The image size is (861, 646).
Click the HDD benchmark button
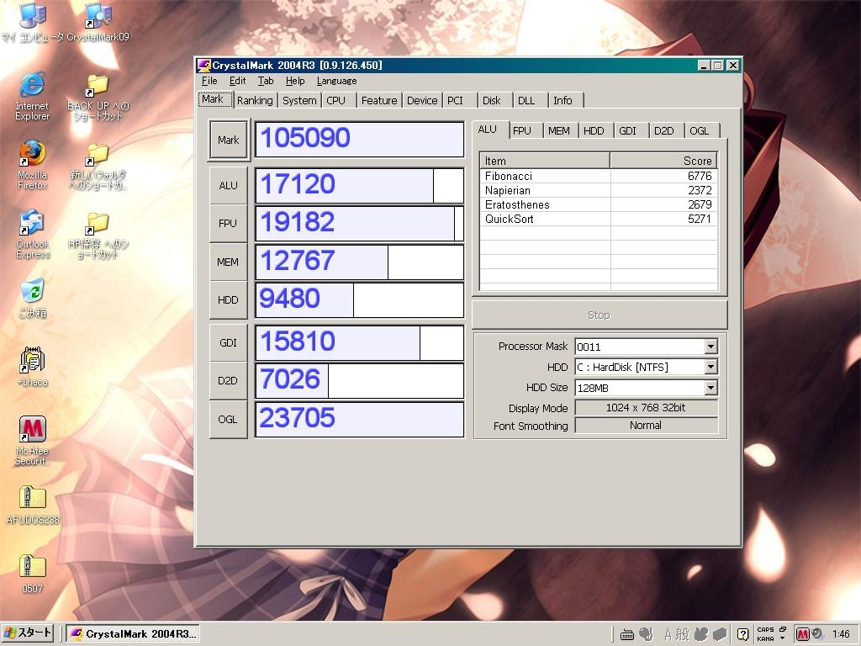228,300
